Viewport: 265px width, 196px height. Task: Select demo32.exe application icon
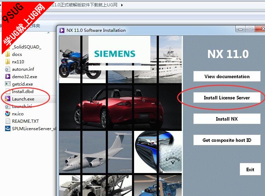click(7, 76)
